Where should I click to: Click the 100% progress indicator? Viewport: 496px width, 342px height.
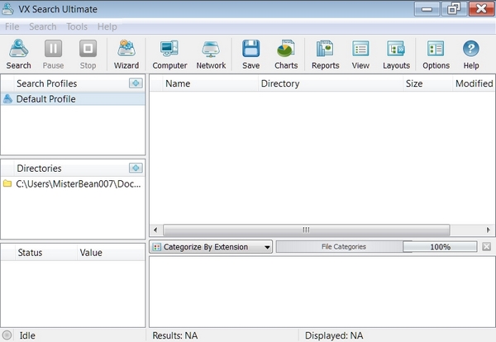[x=440, y=246]
